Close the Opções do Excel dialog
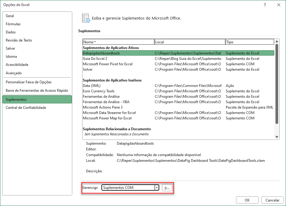 (x=279, y=5)
